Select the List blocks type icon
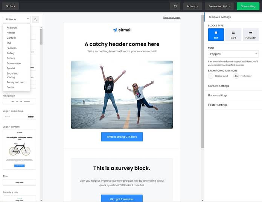 (216, 35)
